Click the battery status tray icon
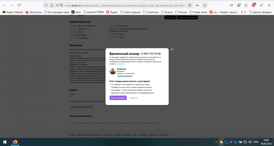This screenshot has width=274, height=146. (x=240, y=142)
